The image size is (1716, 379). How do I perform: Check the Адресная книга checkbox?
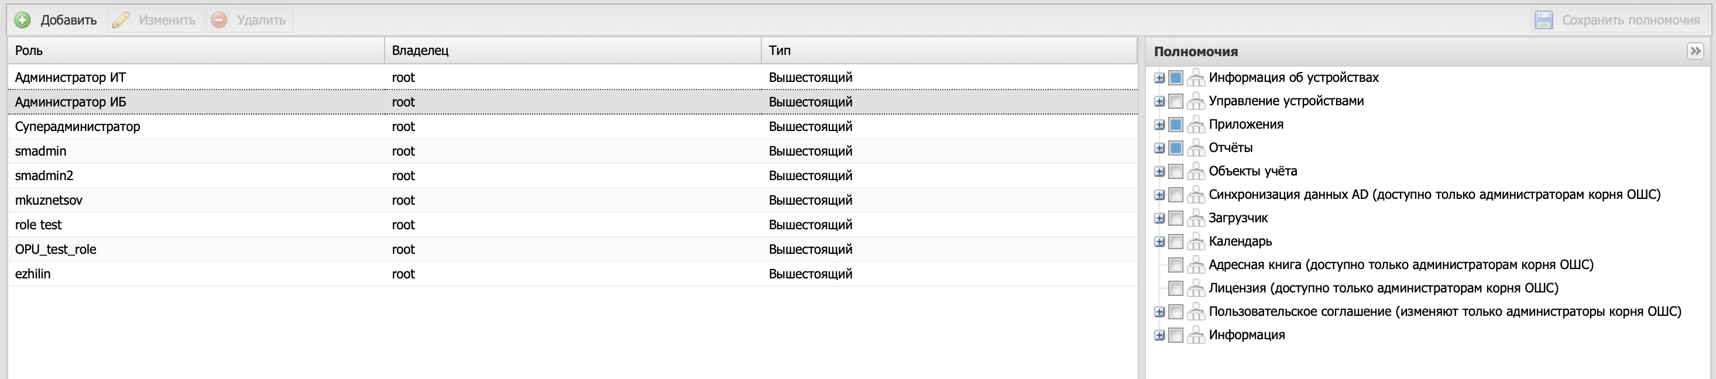click(x=1176, y=265)
